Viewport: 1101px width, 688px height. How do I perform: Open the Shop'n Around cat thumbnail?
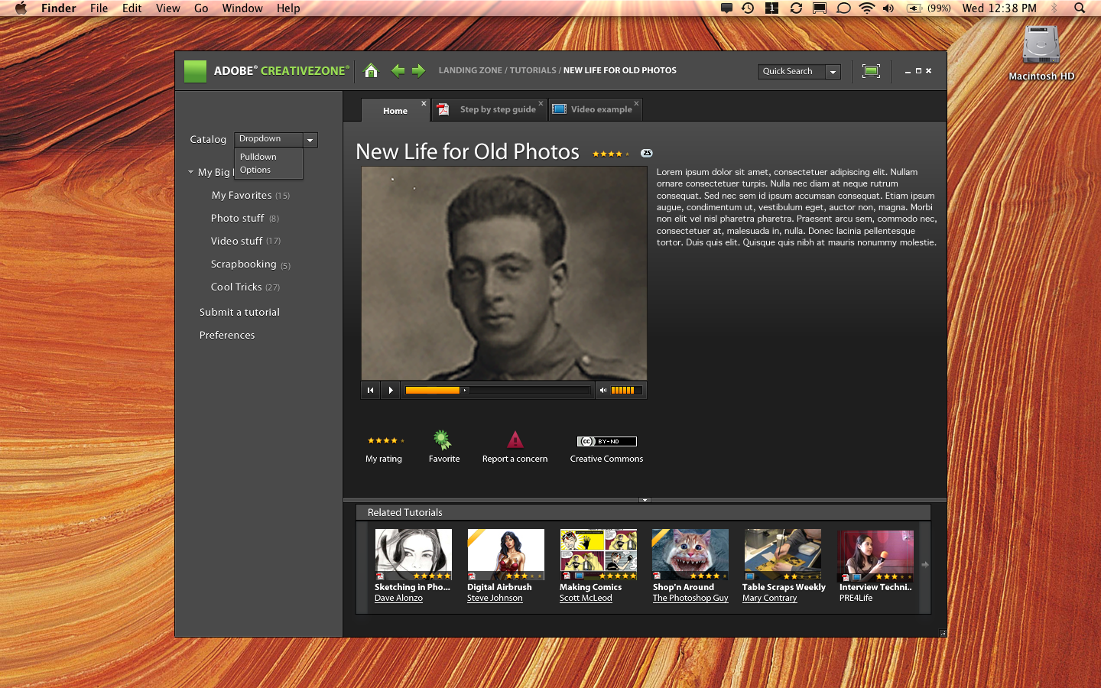690,554
